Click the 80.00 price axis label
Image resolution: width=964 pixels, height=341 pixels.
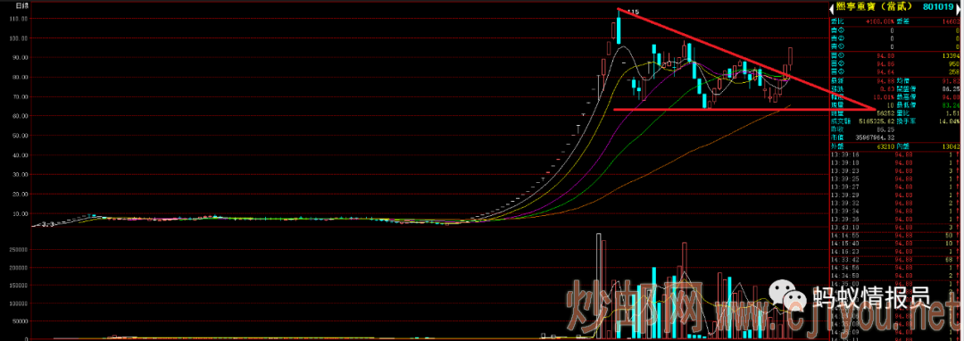point(21,78)
